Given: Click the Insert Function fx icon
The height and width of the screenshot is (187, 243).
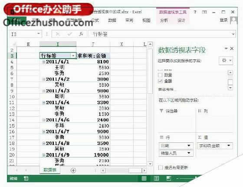Looking at the screenshot, I should pyautogui.click(x=81, y=34).
